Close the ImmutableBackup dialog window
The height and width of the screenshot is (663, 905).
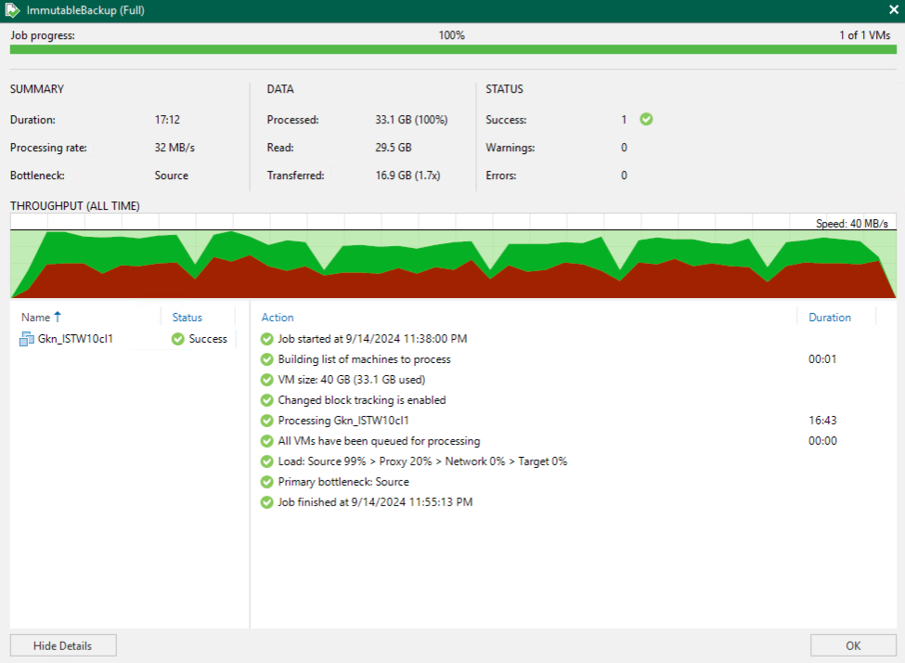[x=893, y=10]
